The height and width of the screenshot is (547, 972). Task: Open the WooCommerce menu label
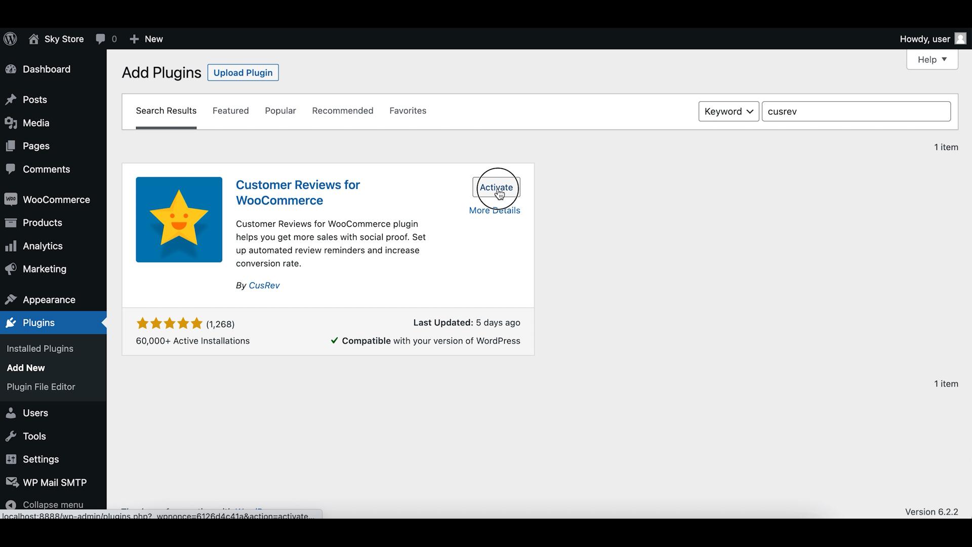[x=56, y=200]
